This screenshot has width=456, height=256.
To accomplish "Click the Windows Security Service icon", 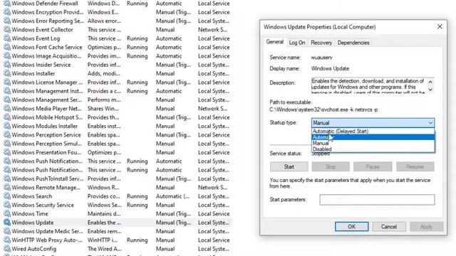I will [x=7, y=205].
